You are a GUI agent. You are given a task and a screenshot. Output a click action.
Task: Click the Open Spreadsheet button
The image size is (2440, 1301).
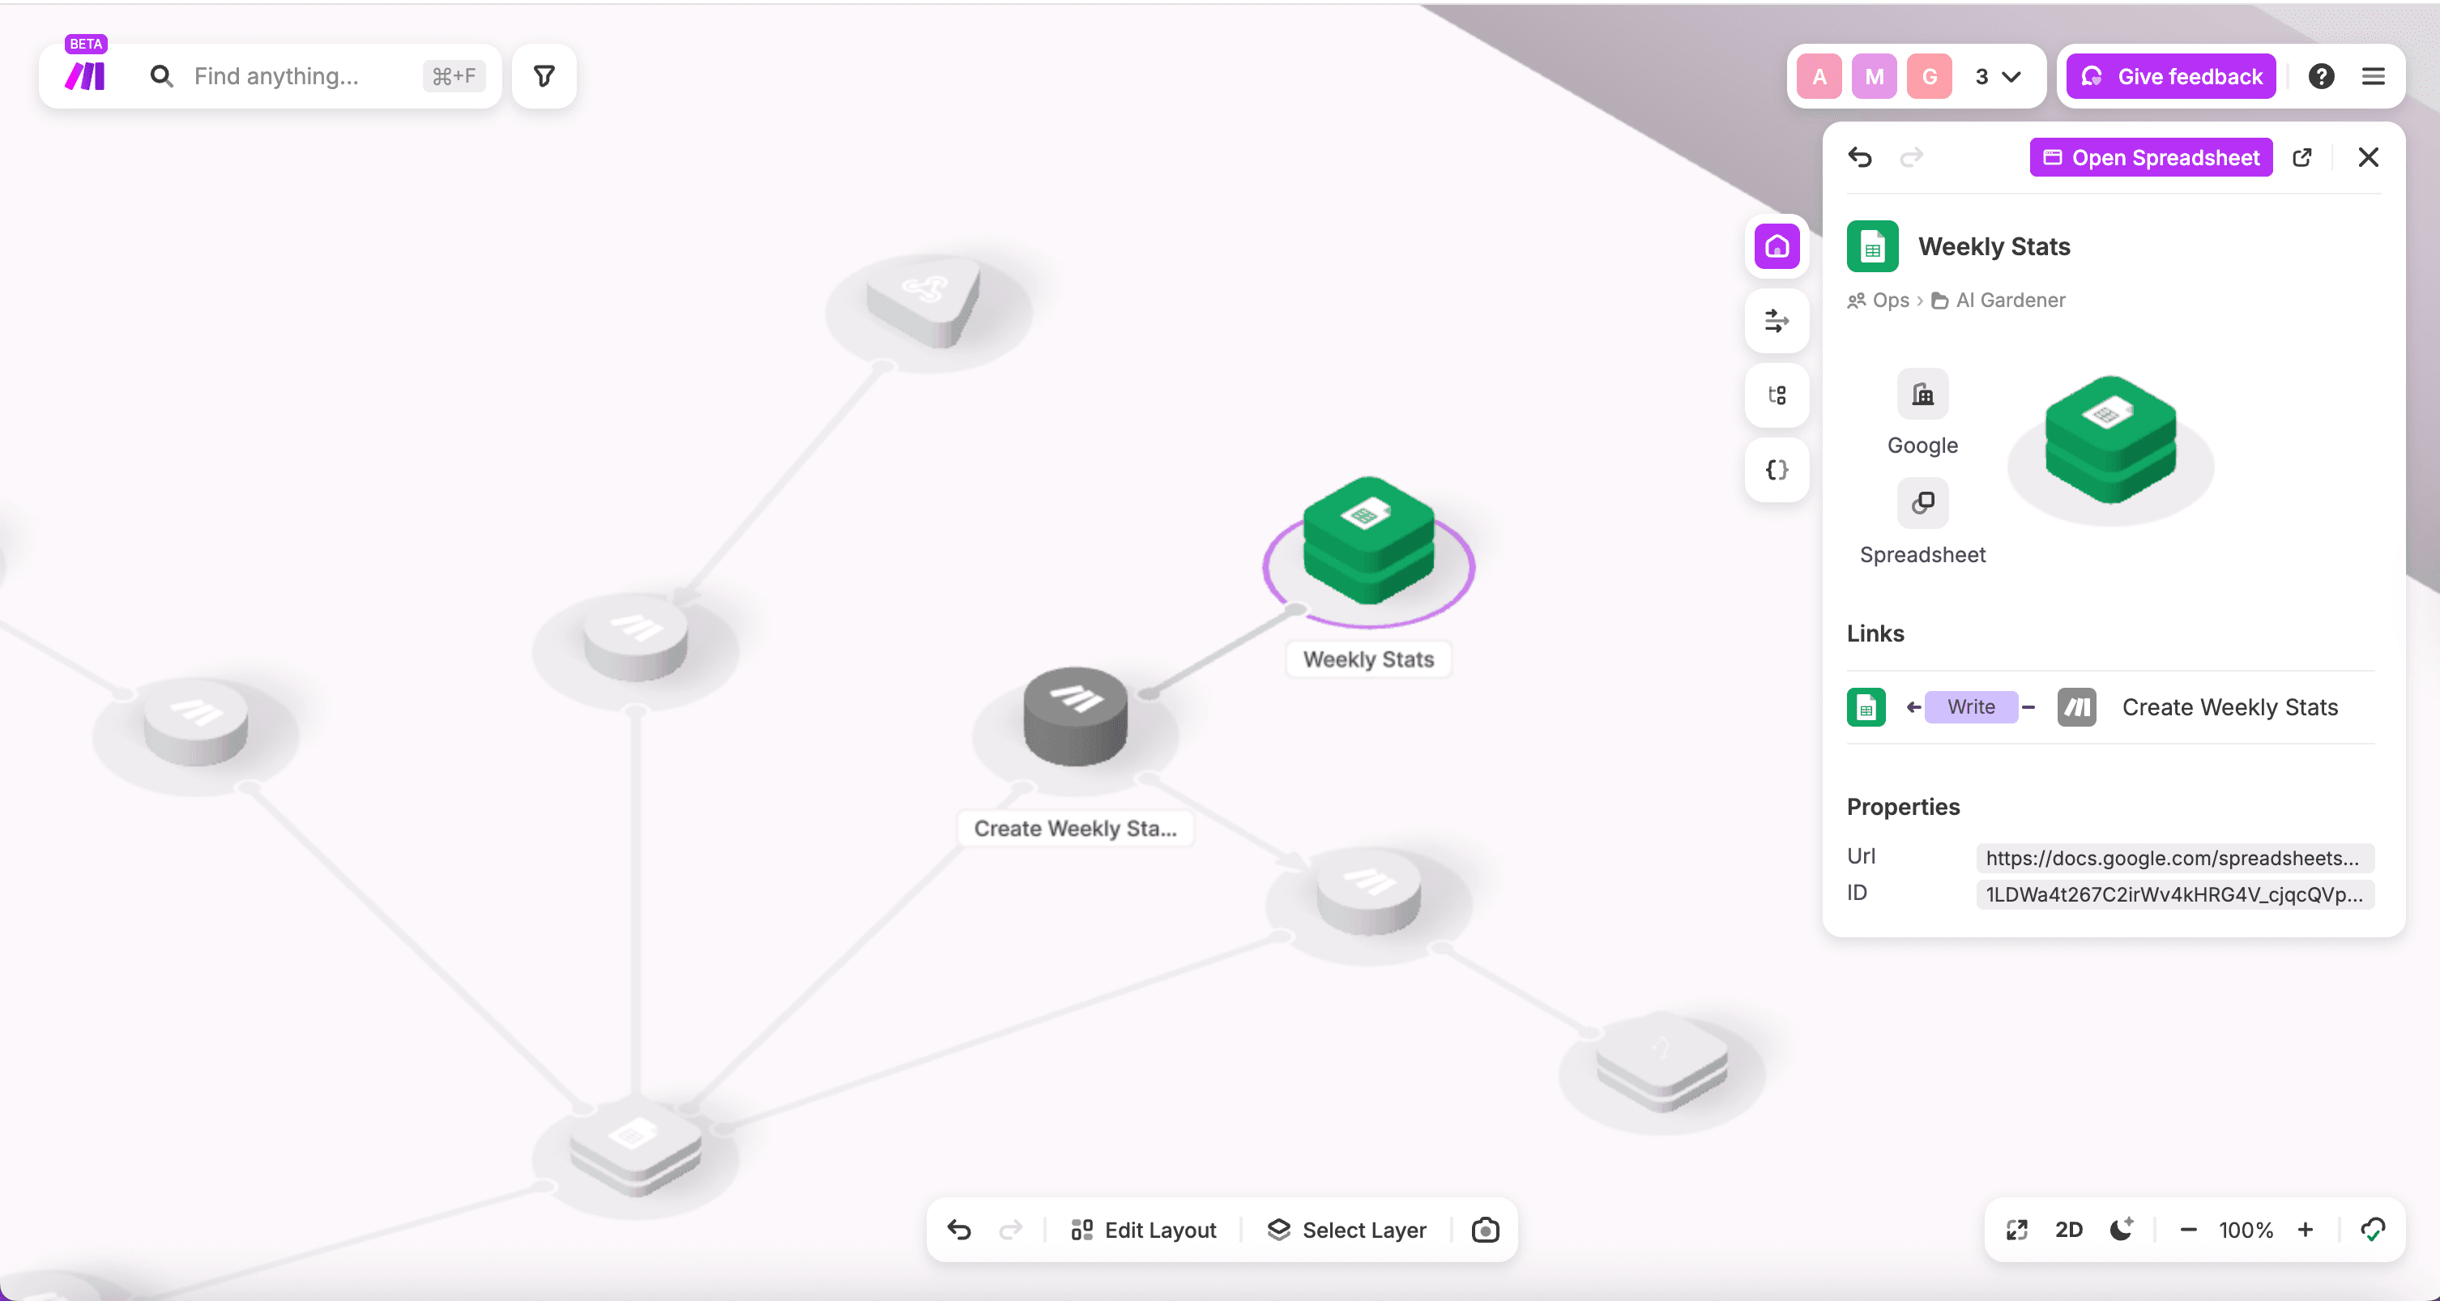pyautogui.click(x=2150, y=157)
